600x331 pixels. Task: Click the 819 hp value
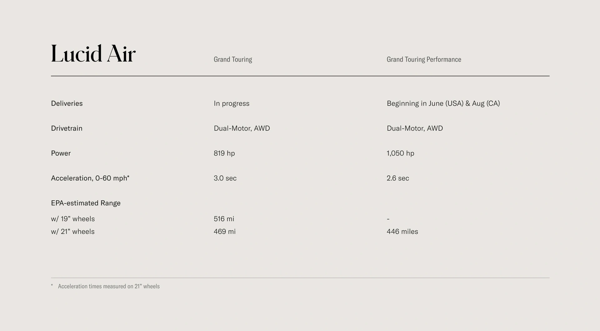(224, 153)
